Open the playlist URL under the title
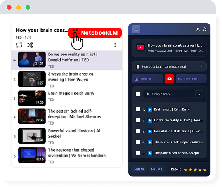The image size is (222, 187). pos(175,51)
